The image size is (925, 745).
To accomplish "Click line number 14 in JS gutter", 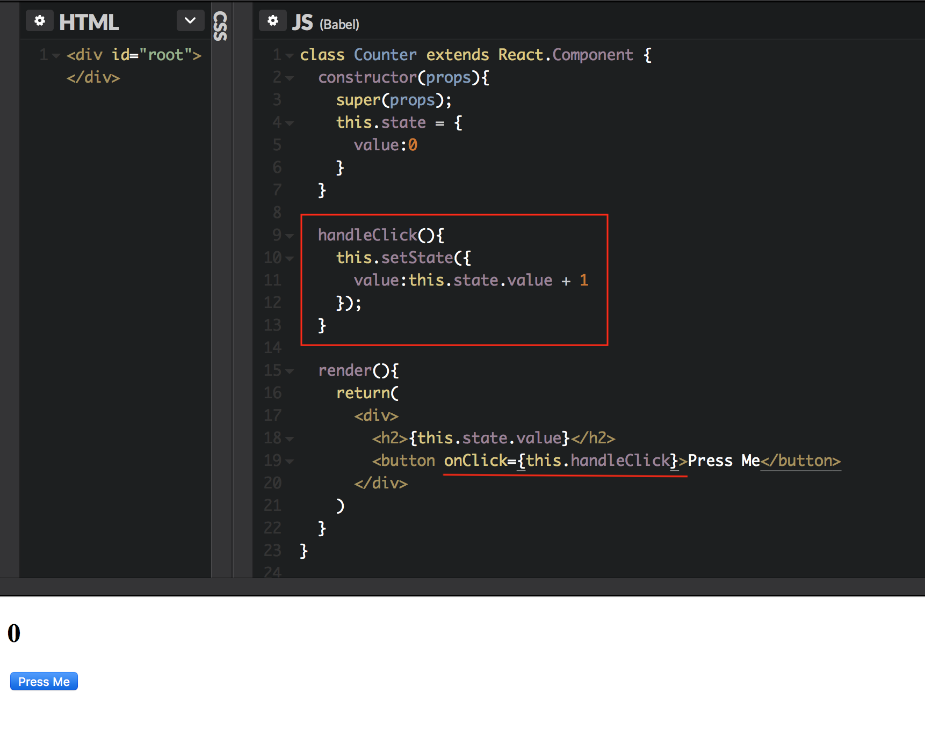I will point(272,348).
